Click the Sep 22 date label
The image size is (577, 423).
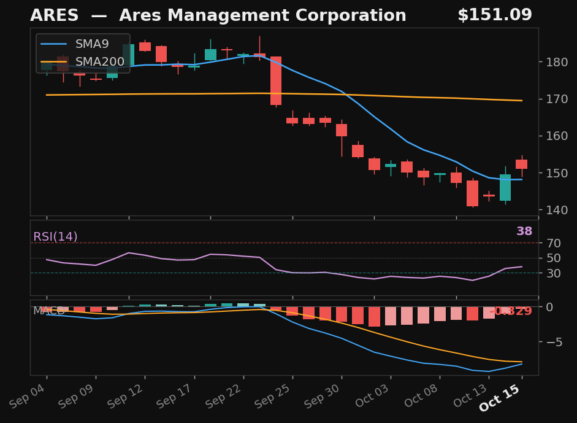224,396
